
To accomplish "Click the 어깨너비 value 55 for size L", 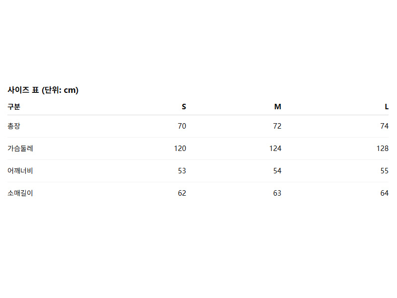I will (x=385, y=171).
